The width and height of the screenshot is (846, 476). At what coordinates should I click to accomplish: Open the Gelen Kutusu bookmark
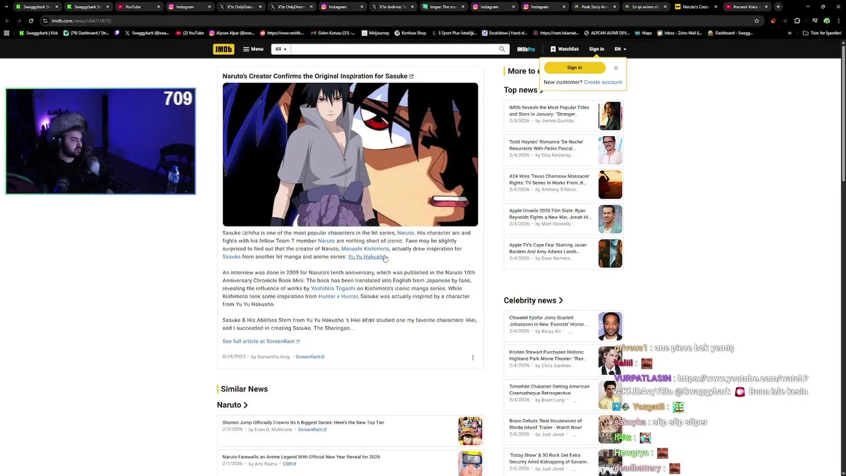tap(332, 33)
